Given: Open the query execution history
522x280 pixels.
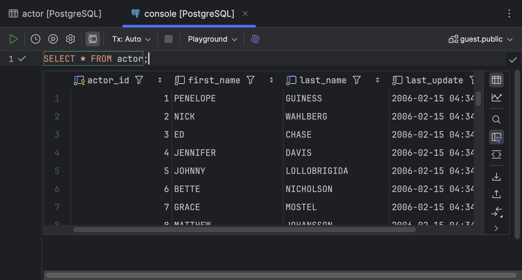Looking at the screenshot, I should click(x=35, y=39).
